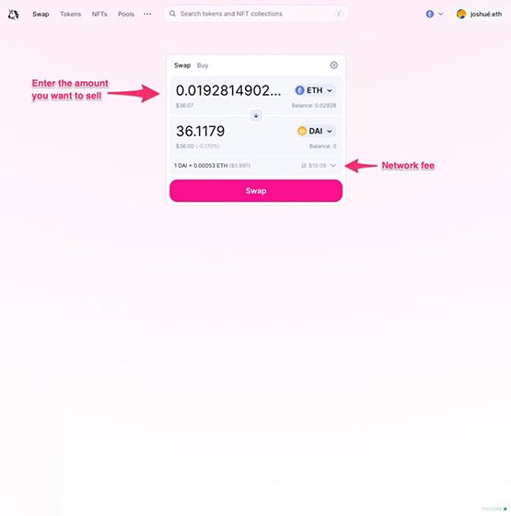Go to the Pools page
The image size is (511, 516).
pyautogui.click(x=126, y=14)
